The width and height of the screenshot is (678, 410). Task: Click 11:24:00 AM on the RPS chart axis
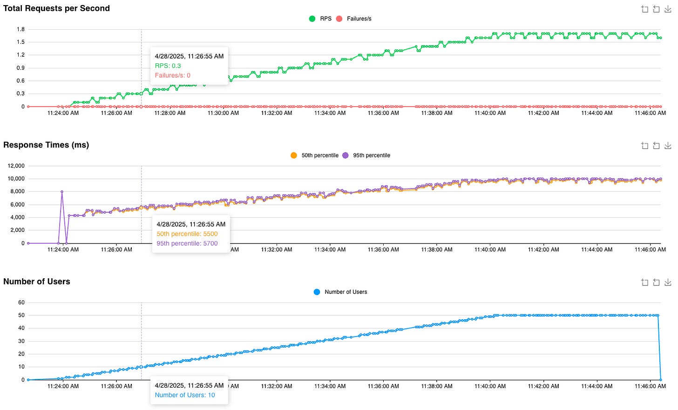[x=63, y=113]
